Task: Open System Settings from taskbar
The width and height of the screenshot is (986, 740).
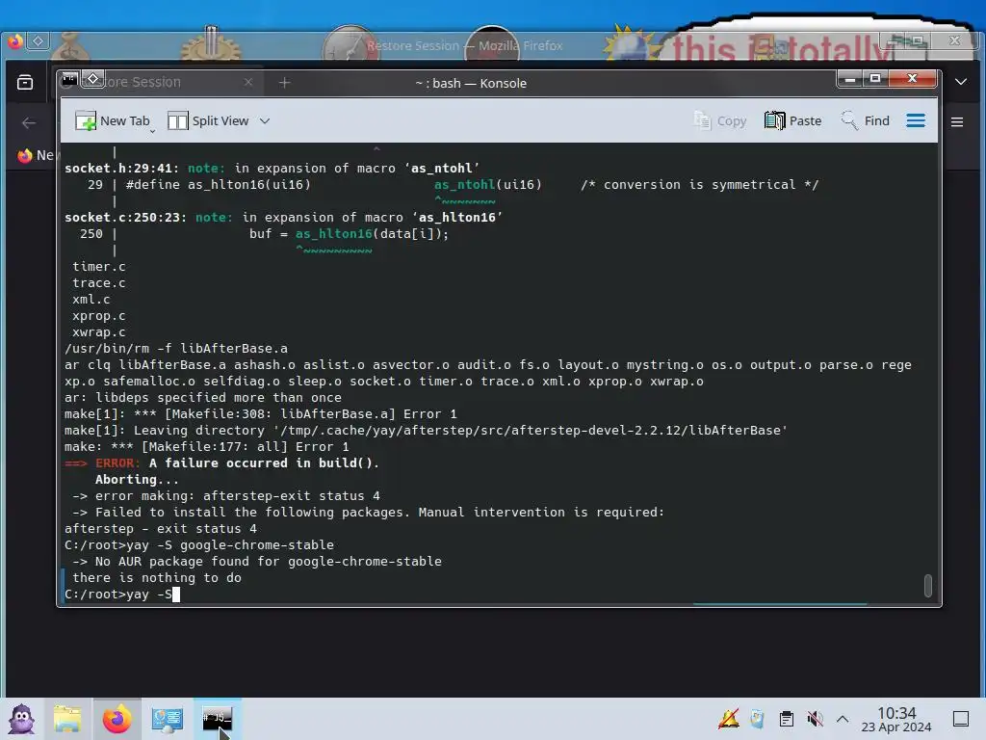Action: coord(168,719)
